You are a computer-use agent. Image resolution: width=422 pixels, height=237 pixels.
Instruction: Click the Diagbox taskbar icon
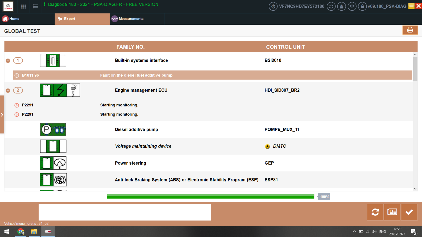48,232
